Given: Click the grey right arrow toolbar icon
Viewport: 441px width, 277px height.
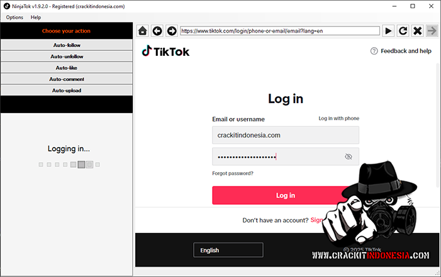Looking at the screenshot, I should 432,31.
